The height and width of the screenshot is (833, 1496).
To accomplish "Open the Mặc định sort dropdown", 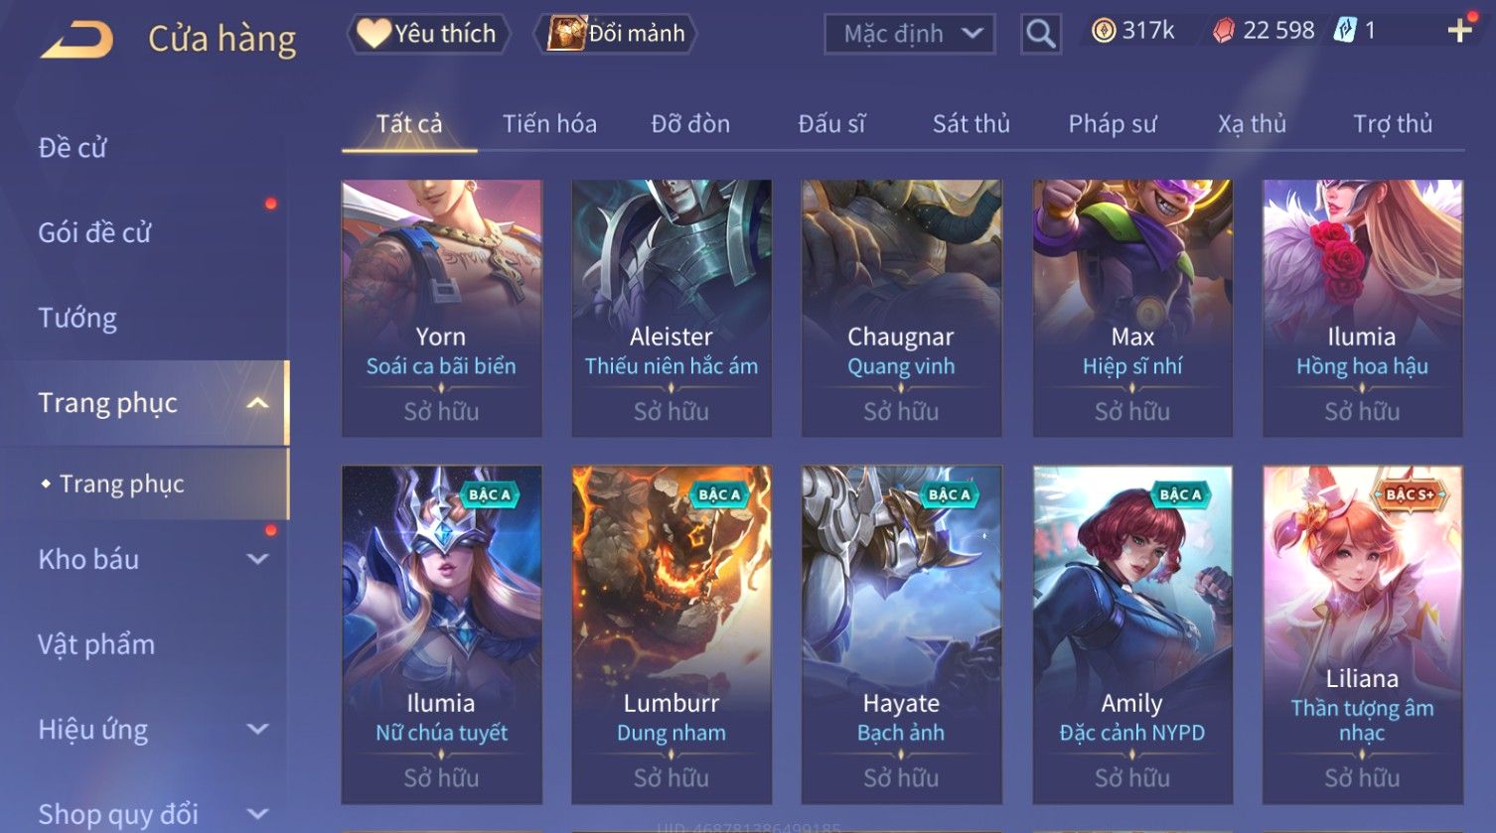I will pyautogui.click(x=909, y=34).
